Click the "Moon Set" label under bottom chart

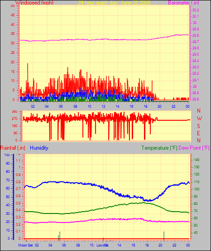tap(26, 245)
